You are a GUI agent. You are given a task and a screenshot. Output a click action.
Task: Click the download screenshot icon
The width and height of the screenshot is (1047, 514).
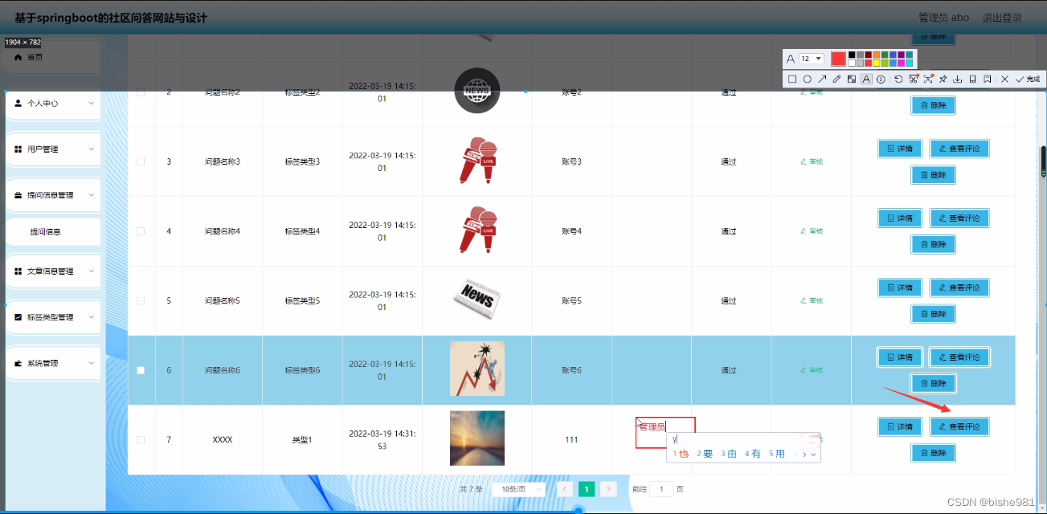tap(958, 78)
